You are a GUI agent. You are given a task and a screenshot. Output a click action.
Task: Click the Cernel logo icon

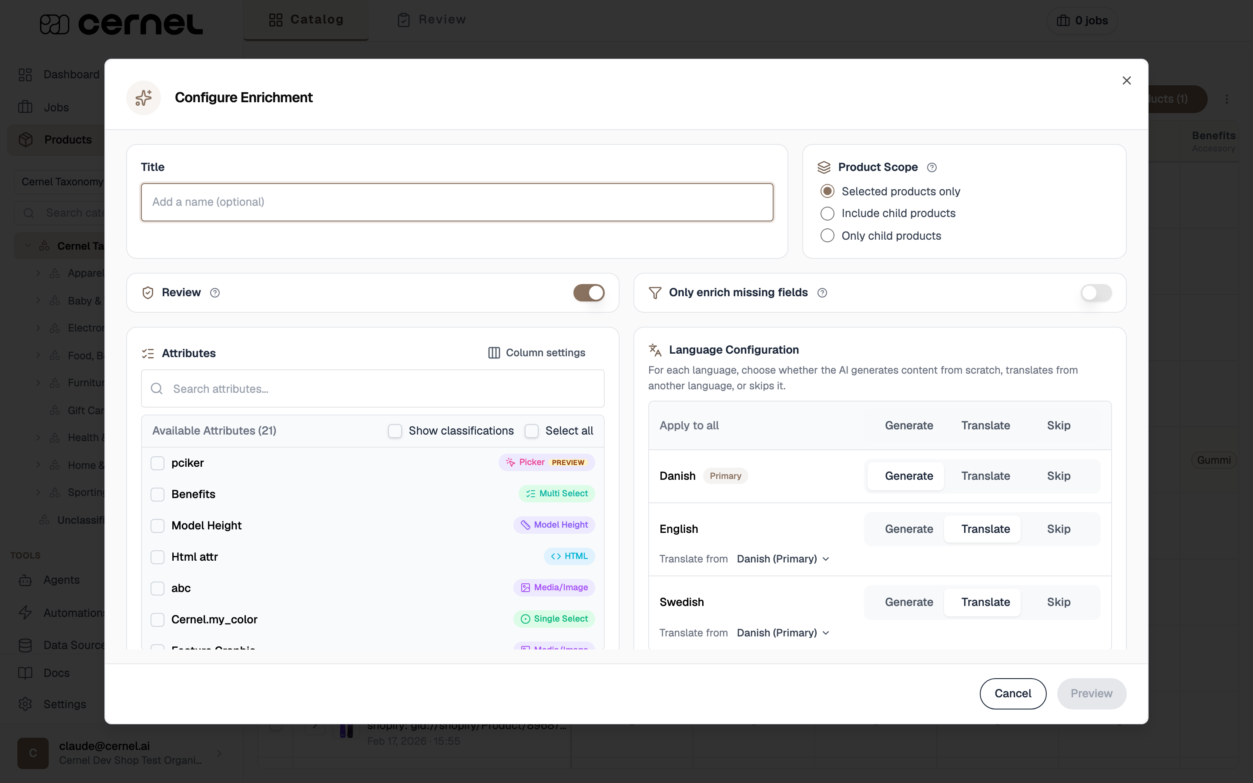click(54, 24)
